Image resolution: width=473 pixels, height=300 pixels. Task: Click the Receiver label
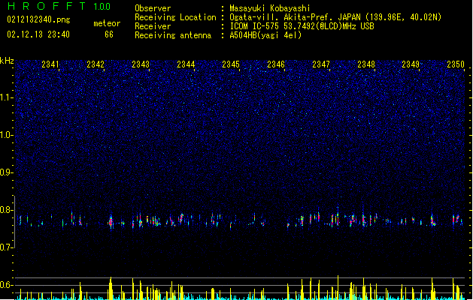pyautogui.click(x=153, y=26)
